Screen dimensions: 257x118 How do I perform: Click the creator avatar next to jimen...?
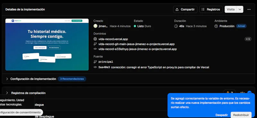(95, 26)
